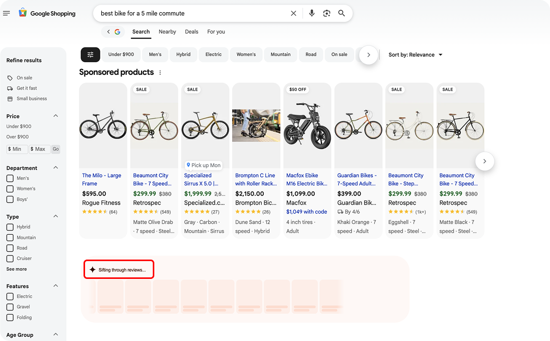This screenshot has width=550, height=341.
Task: Click the On sale tag icon
Action: 10,78
